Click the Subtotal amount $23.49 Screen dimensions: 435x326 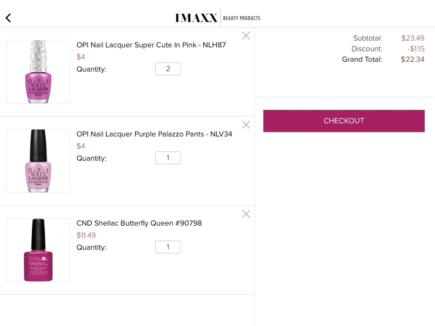[x=413, y=38]
